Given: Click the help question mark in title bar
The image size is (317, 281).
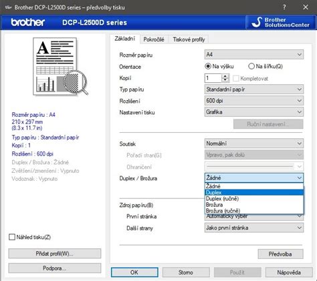Looking at the screenshot, I should (x=284, y=7).
